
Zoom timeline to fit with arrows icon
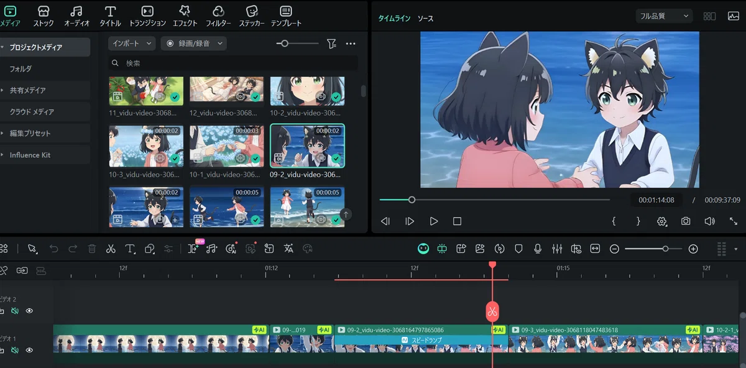click(x=595, y=249)
